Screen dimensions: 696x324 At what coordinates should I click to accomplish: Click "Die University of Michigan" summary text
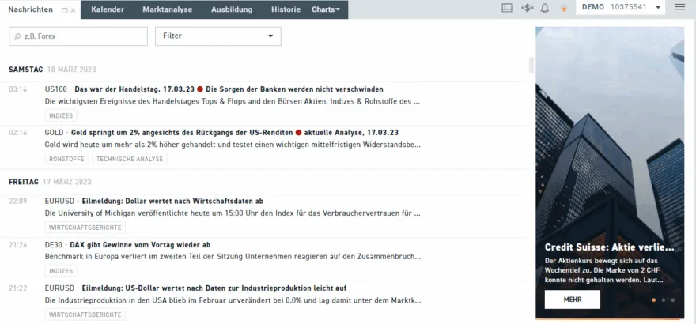(x=233, y=213)
